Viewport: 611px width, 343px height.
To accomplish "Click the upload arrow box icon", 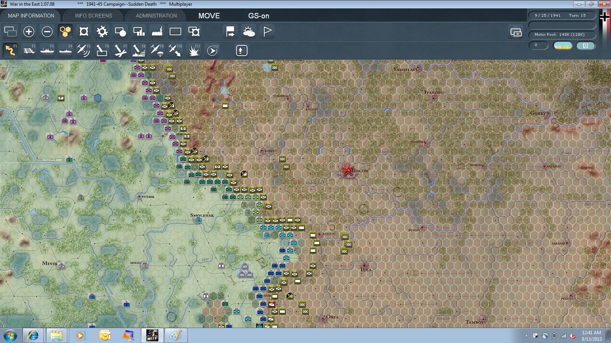I will tap(241, 50).
